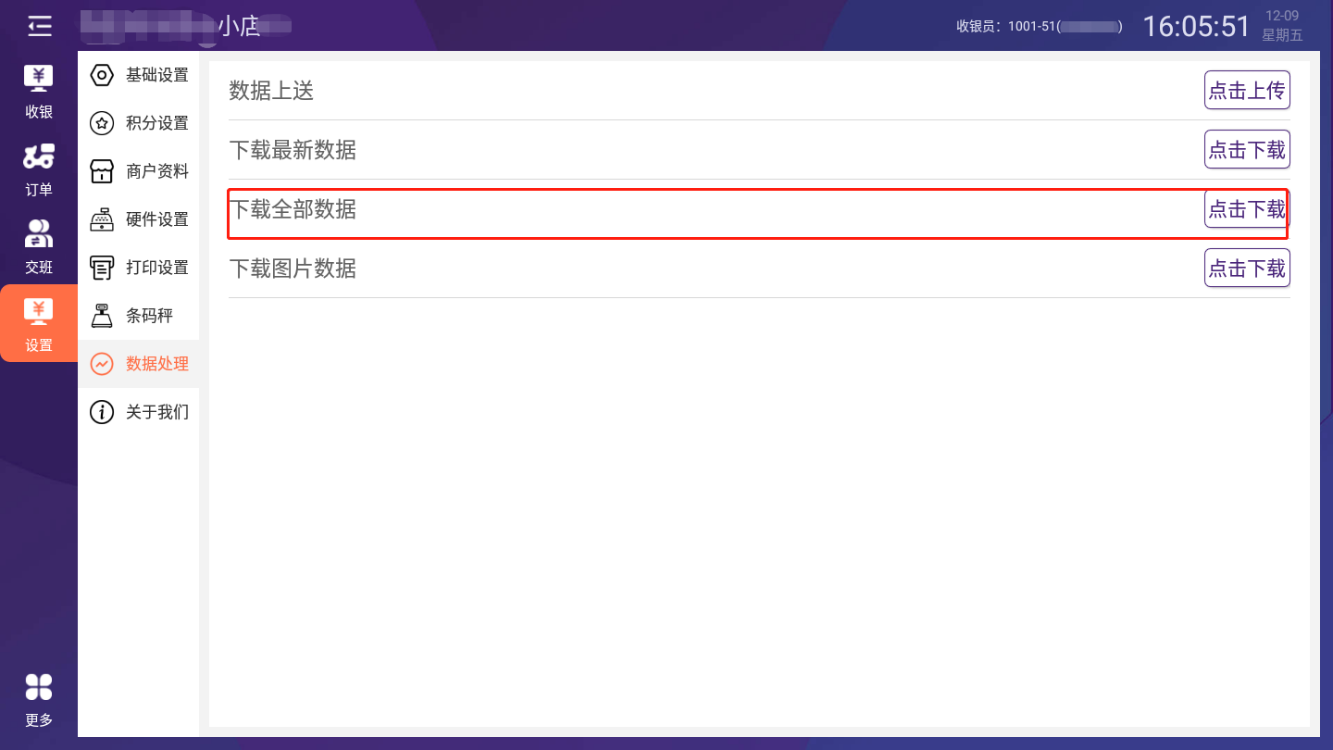Click the 下载全部数据 row label
The height and width of the screenshot is (750, 1333).
click(x=293, y=208)
